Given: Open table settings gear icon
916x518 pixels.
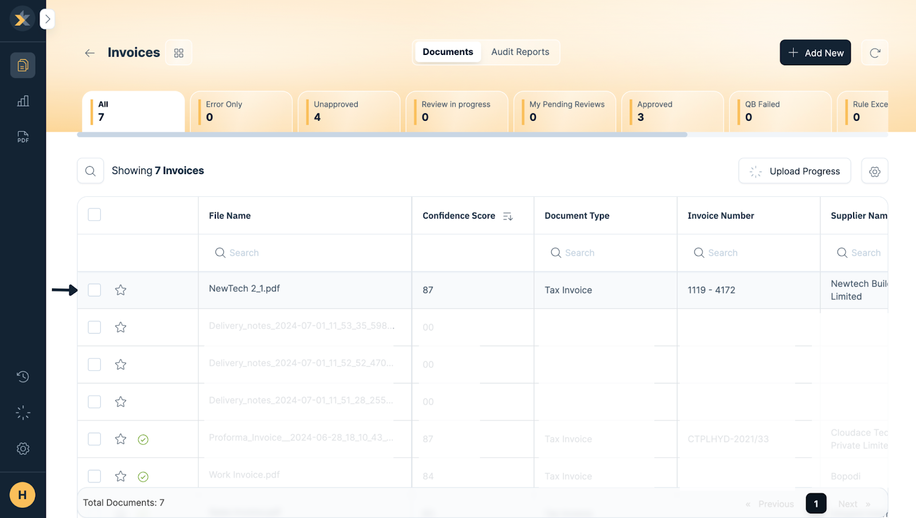Looking at the screenshot, I should (875, 171).
